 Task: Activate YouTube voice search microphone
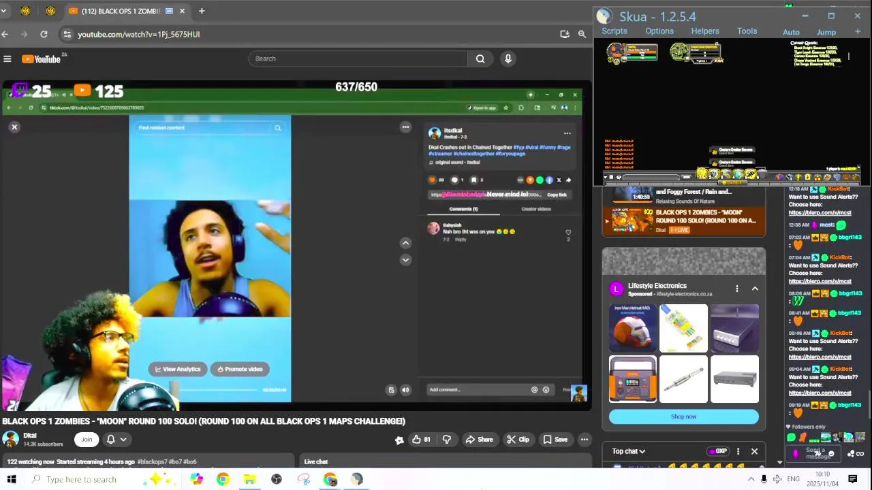click(508, 59)
